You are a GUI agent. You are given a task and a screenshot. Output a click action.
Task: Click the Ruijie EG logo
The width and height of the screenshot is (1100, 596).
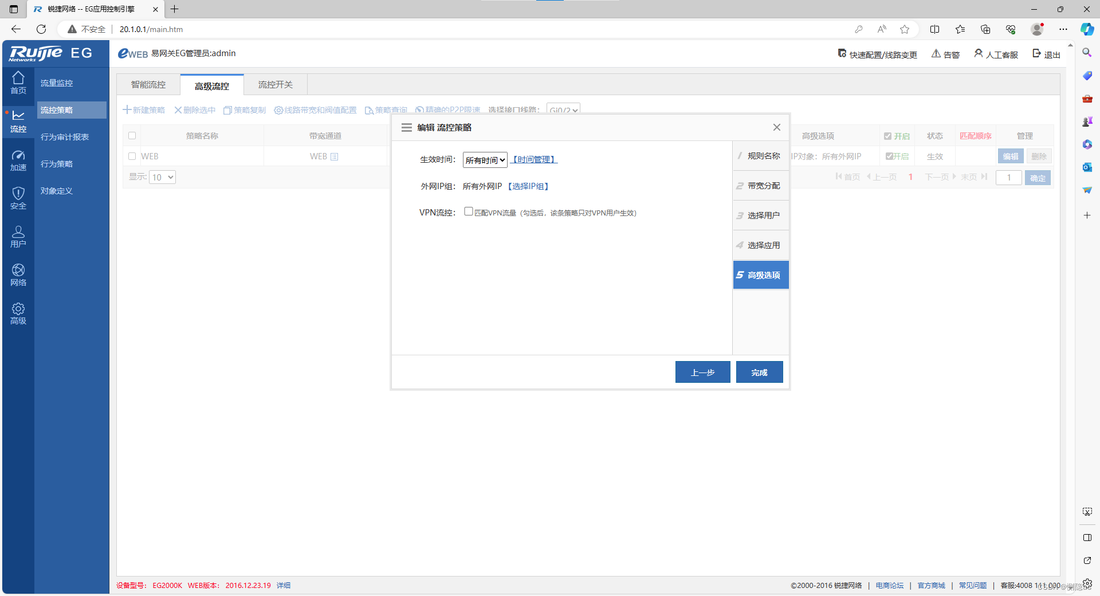click(x=50, y=53)
